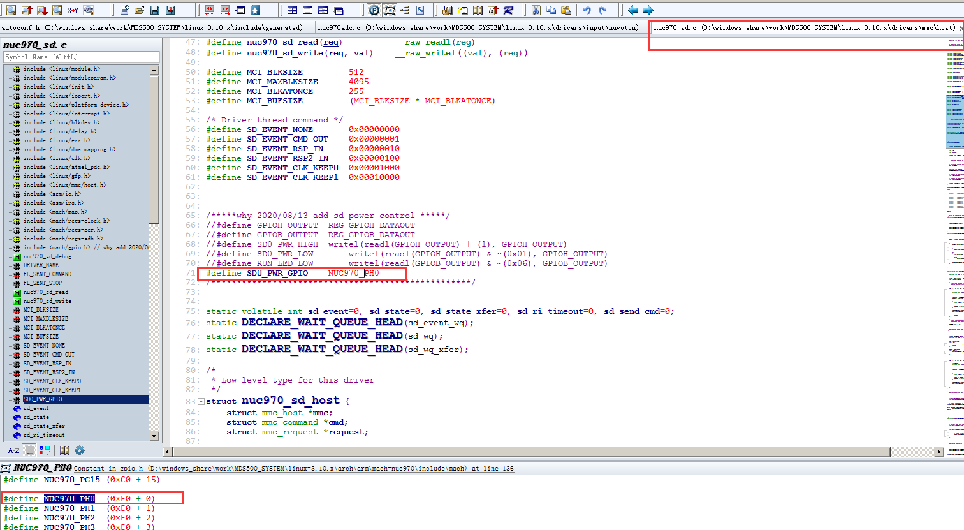Click NUC970_PH0 in the SD0_PWR_GPIO define
This screenshot has height=530, width=964.
354,273
